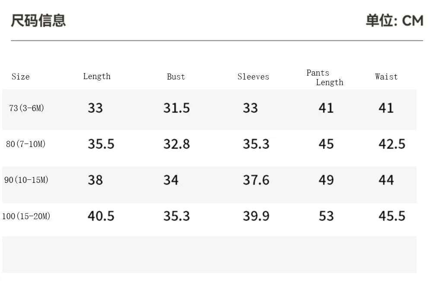
Task: Click the Pants Length column header
Action: (325, 77)
